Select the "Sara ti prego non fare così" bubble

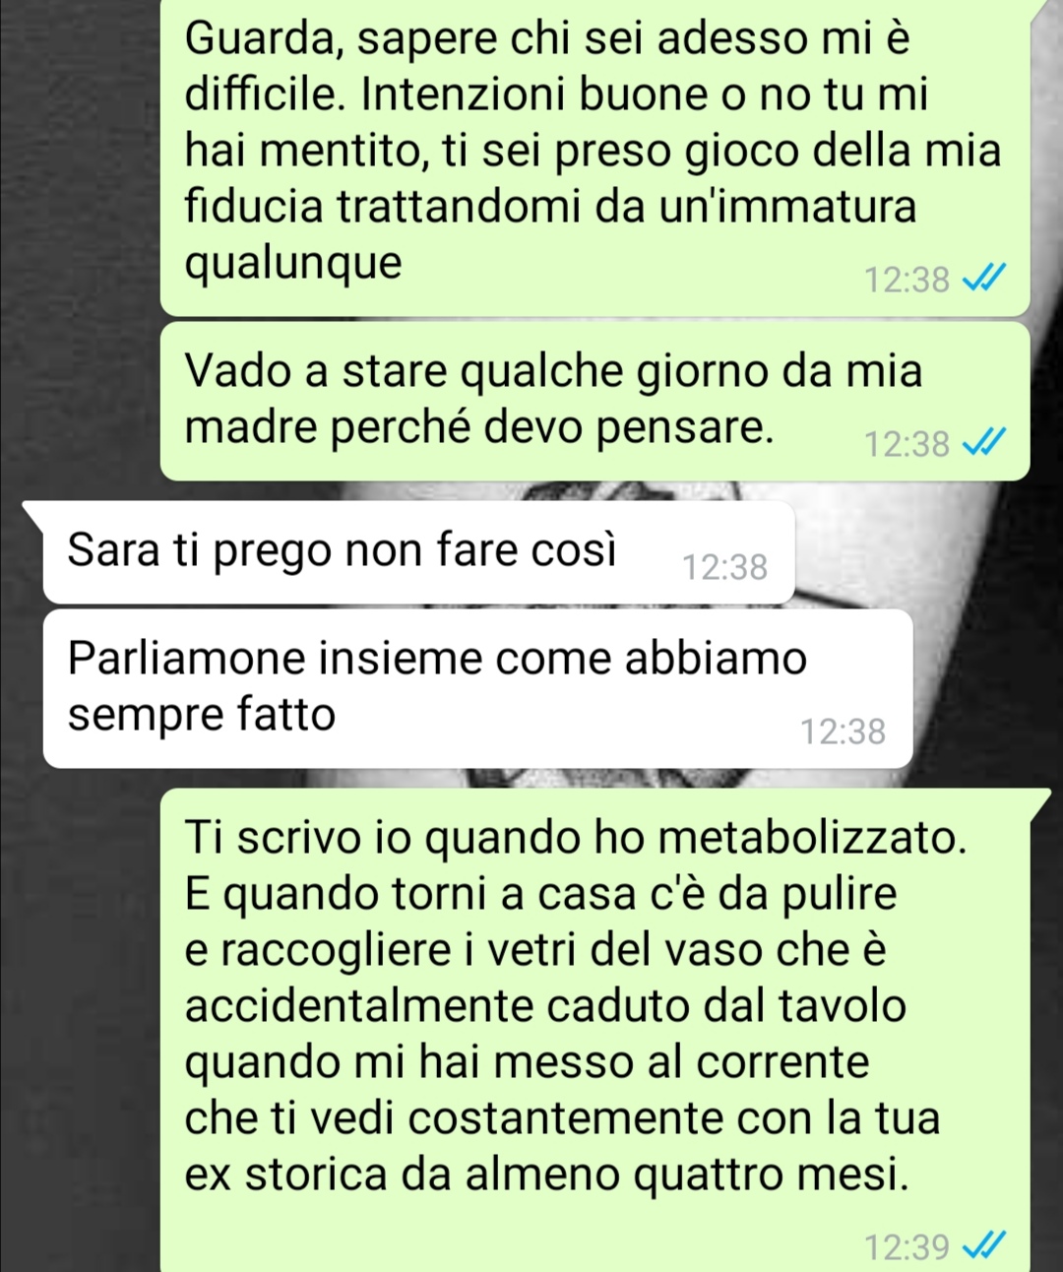(418, 552)
